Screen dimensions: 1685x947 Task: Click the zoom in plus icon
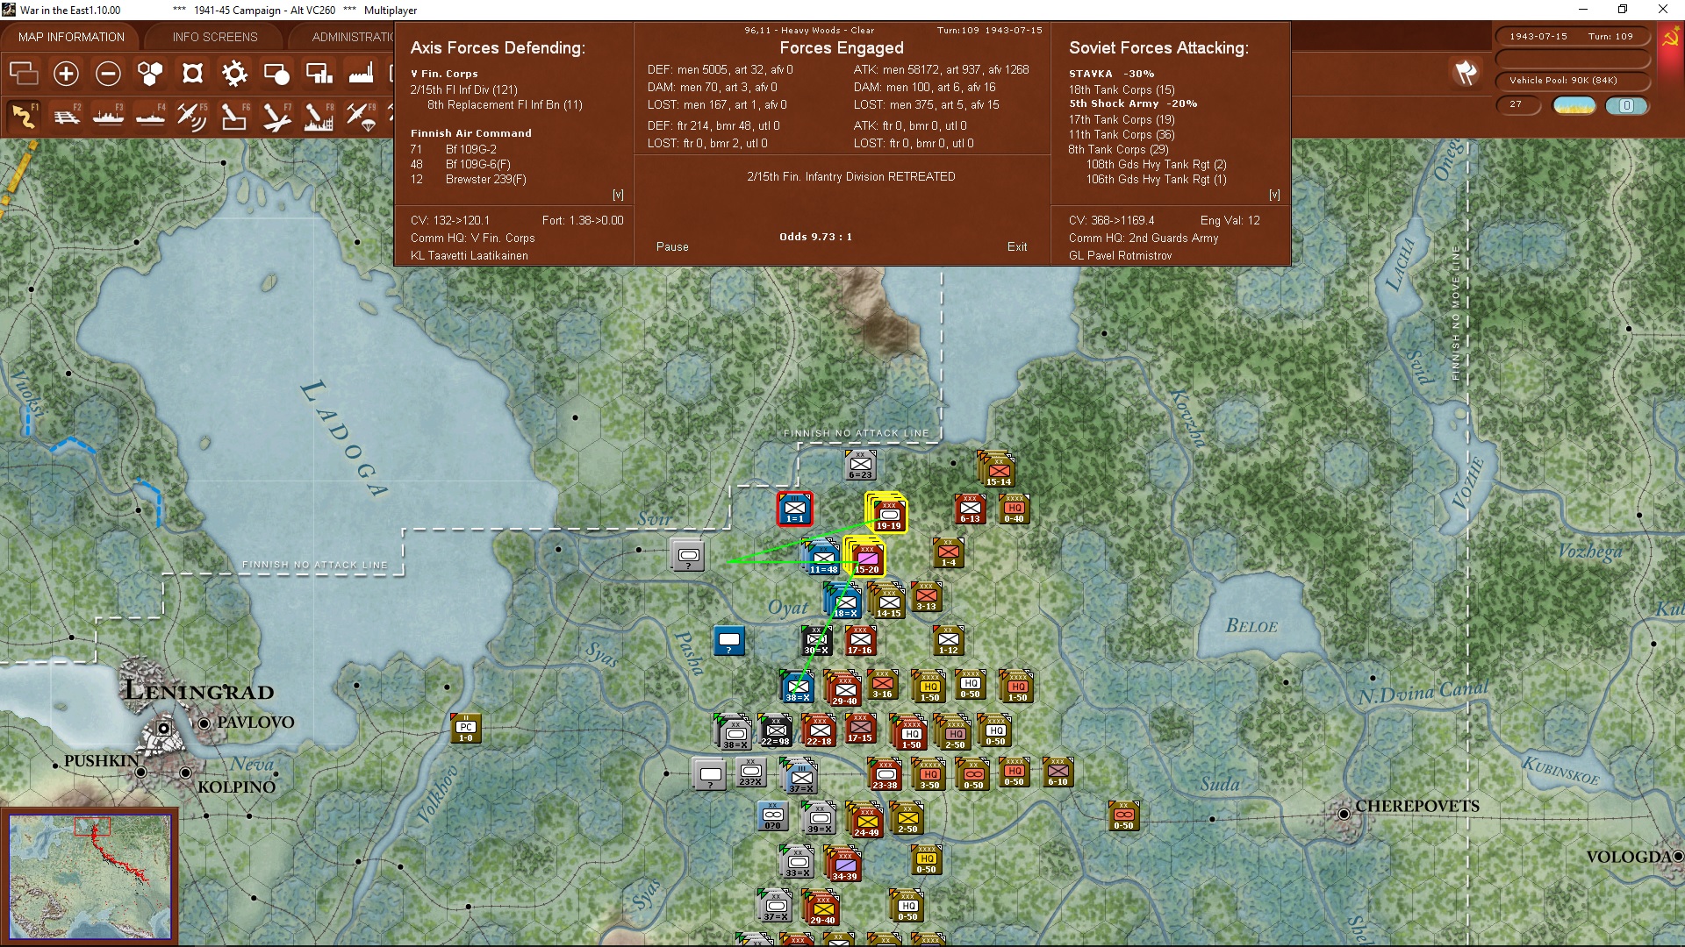pyautogui.click(x=66, y=74)
